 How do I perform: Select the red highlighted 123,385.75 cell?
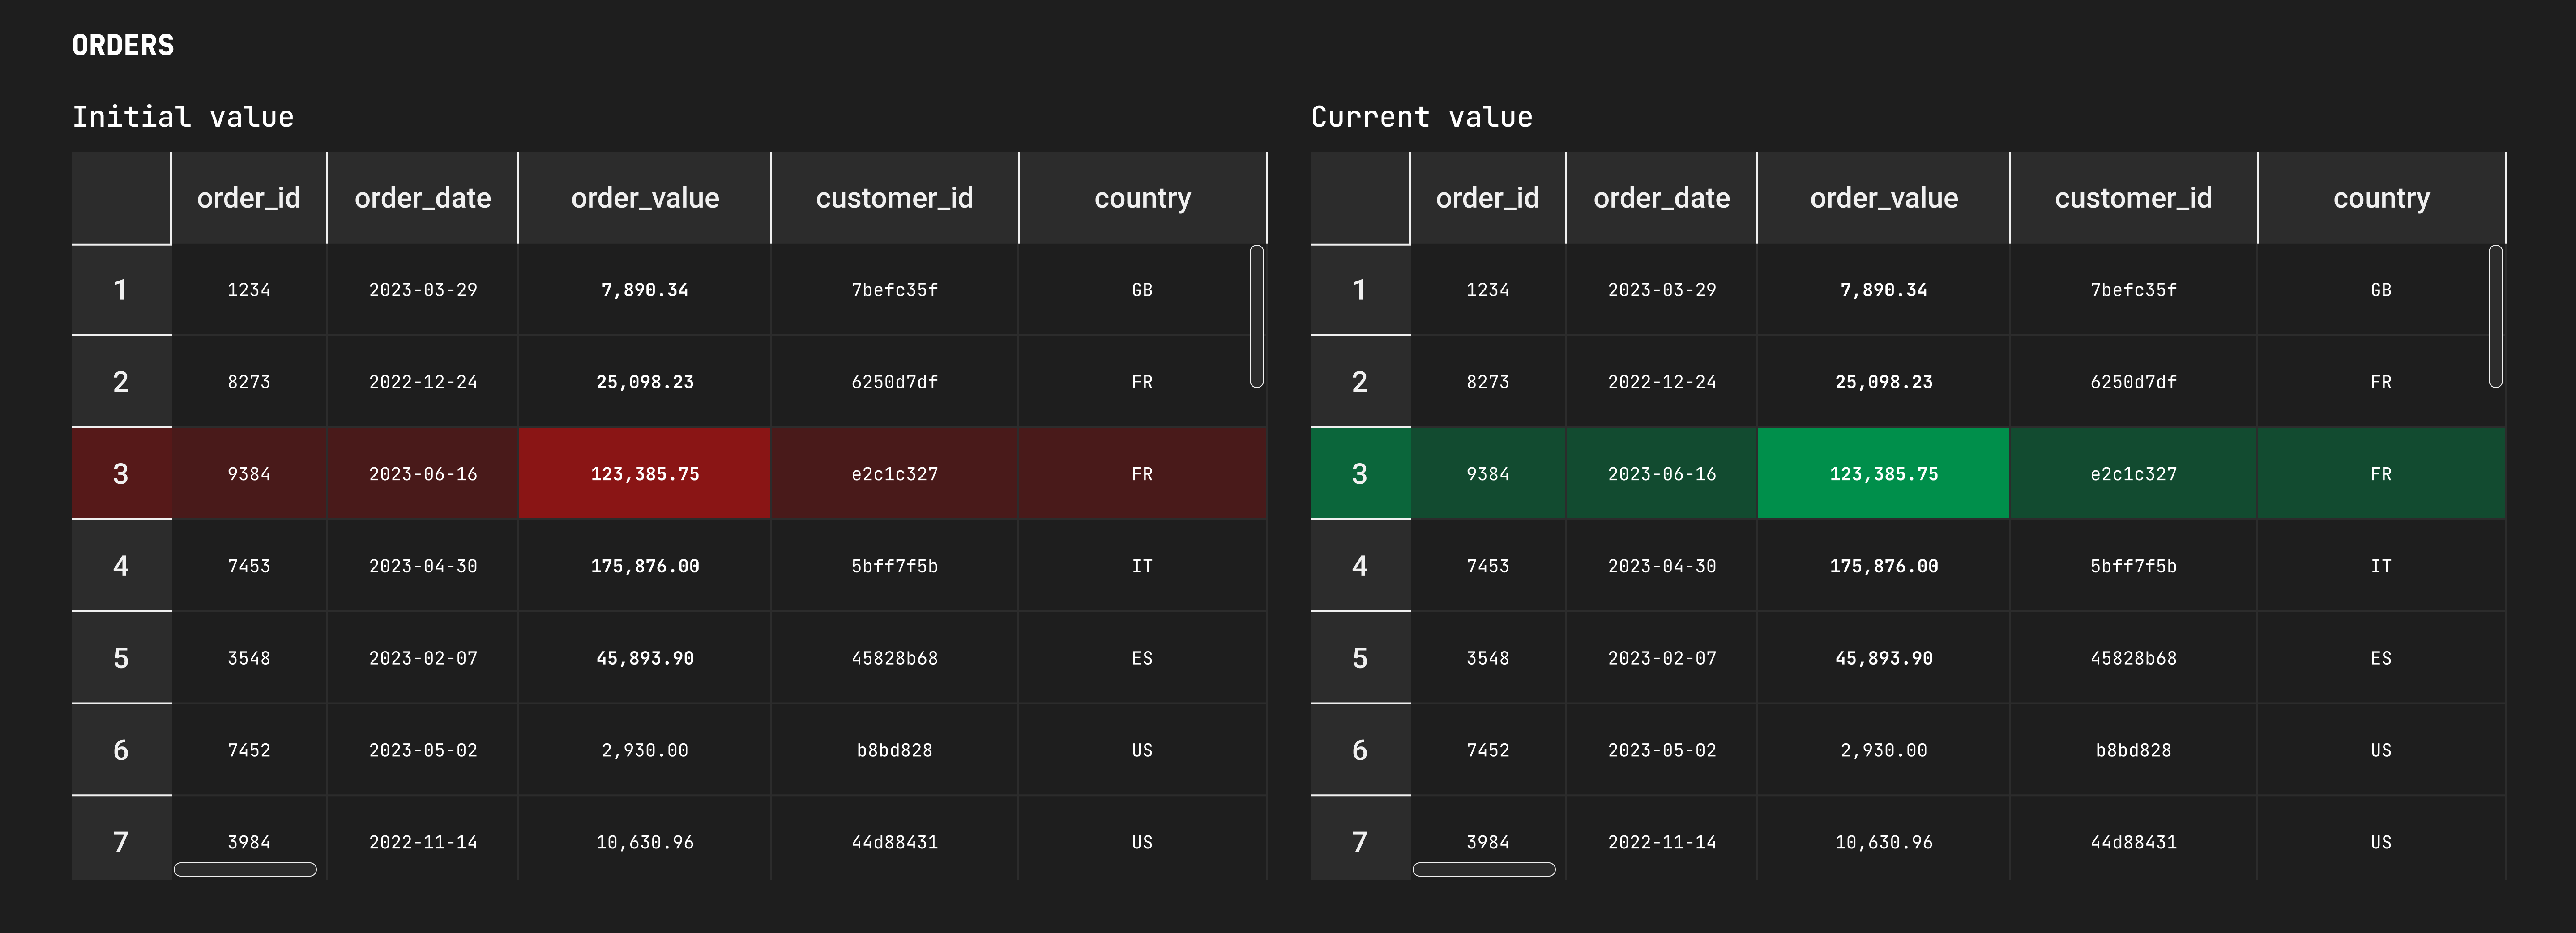click(x=644, y=474)
